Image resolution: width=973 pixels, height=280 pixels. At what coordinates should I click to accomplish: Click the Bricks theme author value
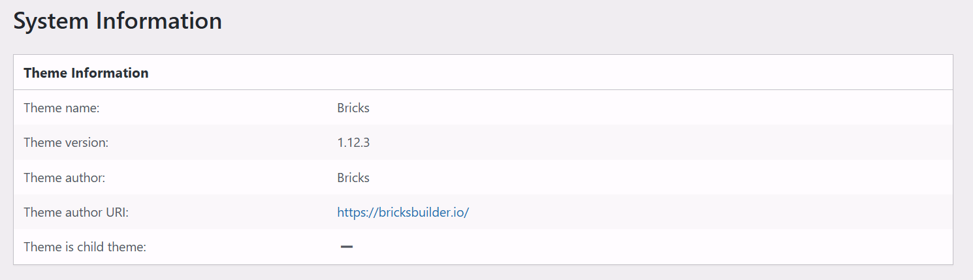(353, 178)
